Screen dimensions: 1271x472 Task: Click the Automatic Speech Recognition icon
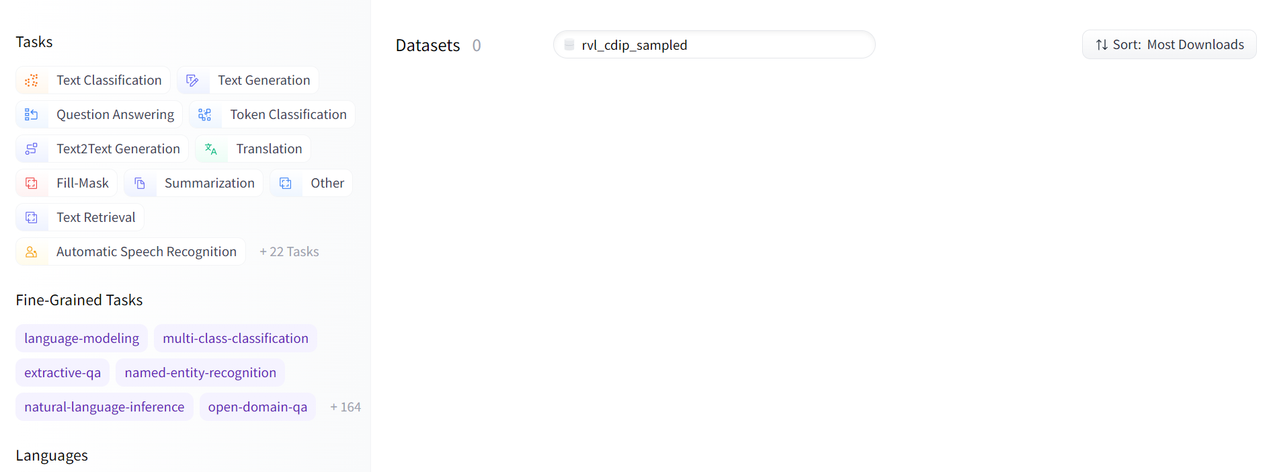tap(32, 251)
